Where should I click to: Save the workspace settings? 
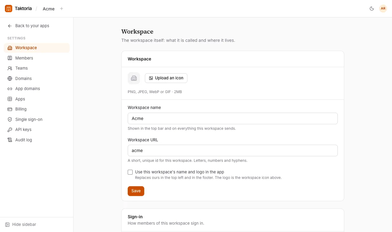136,191
